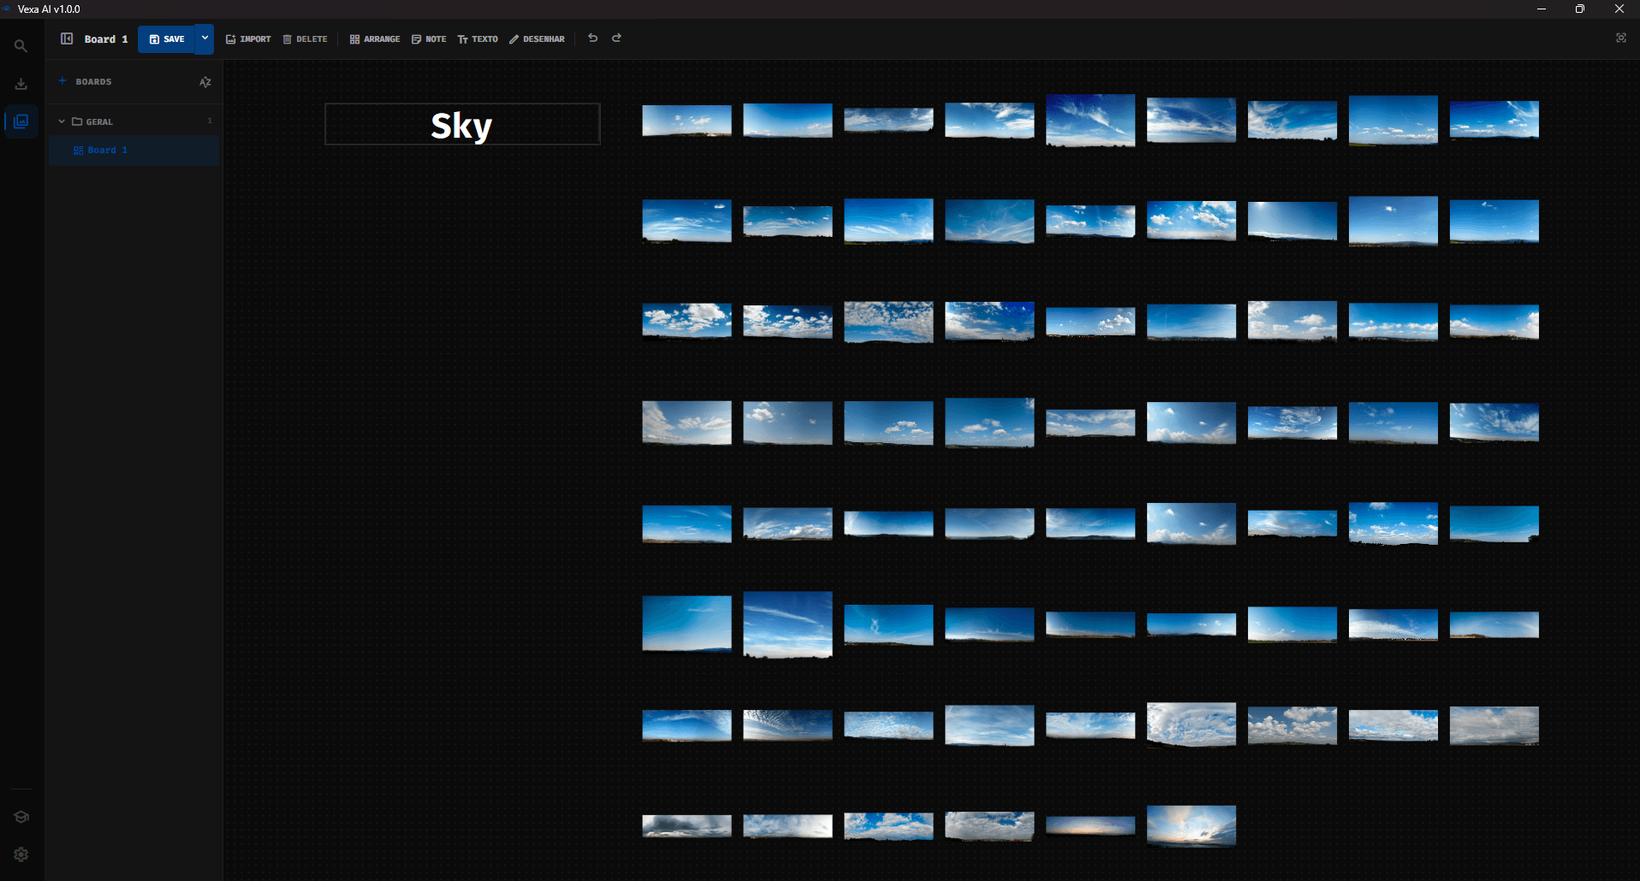This screenshot has width=1640, height=881.
Task: Add a new board with plus icon
Action: pyautogui.click(x=62, y=81)
